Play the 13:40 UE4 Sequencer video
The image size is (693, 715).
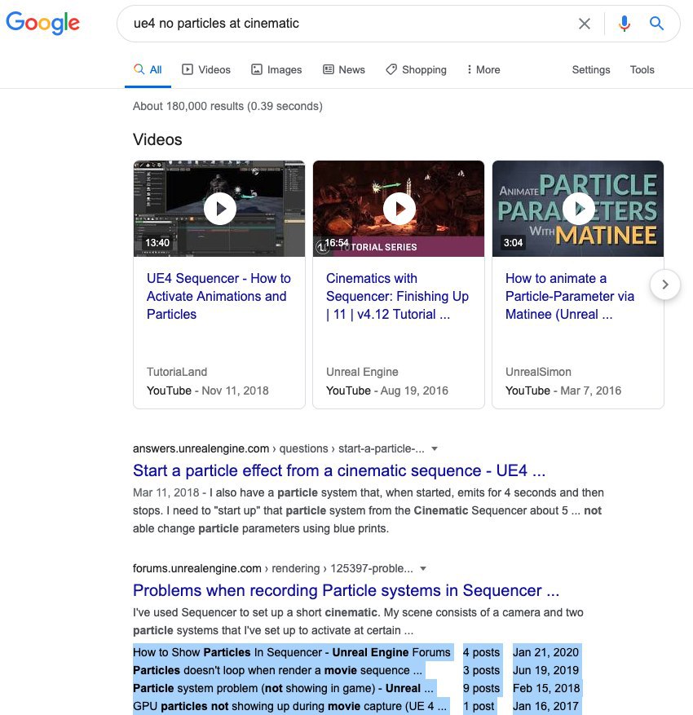(x=219, y=209)
